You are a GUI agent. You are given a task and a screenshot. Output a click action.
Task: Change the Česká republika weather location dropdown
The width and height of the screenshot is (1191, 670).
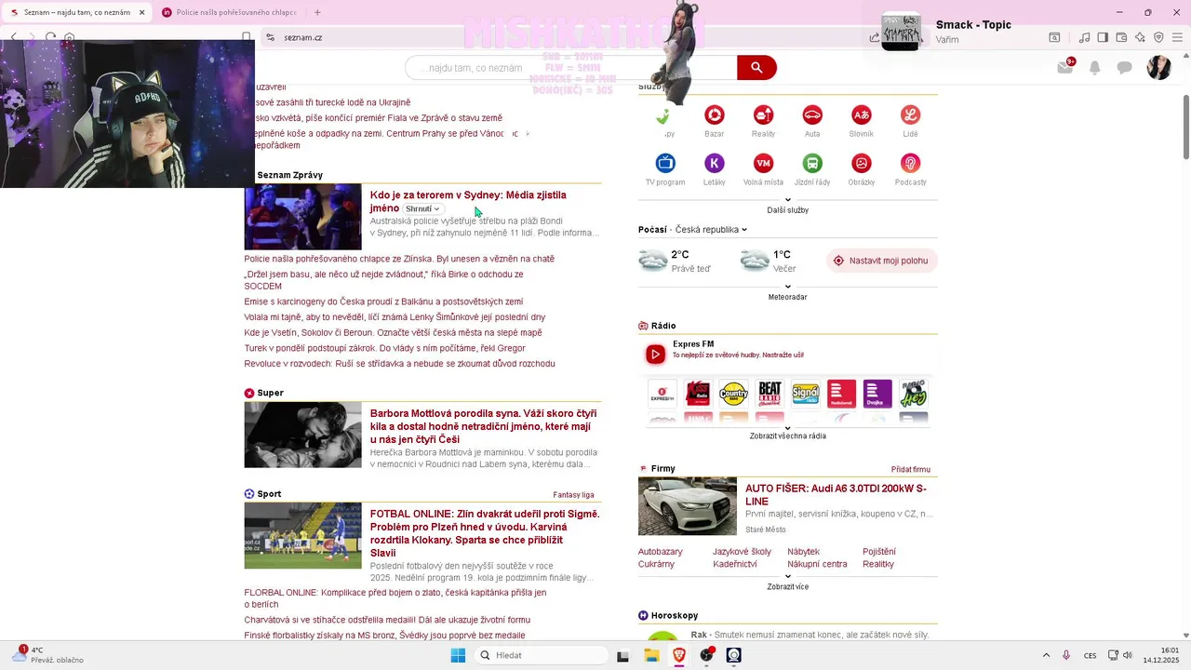click(711, 230)
